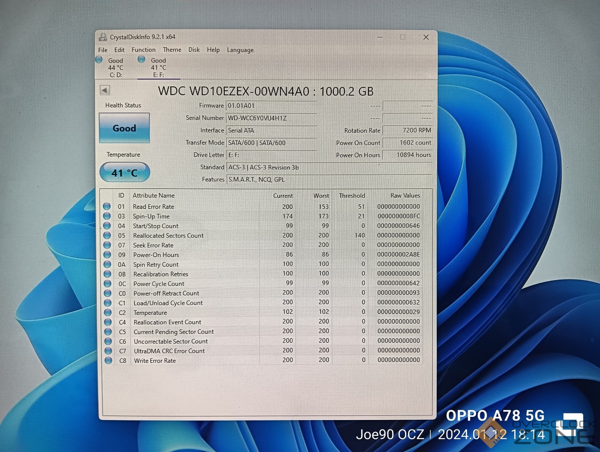The width and height of the screenshot is (600, 452).
Task: Click the status orb for E: F: disk
Action: tap(142, 59)
